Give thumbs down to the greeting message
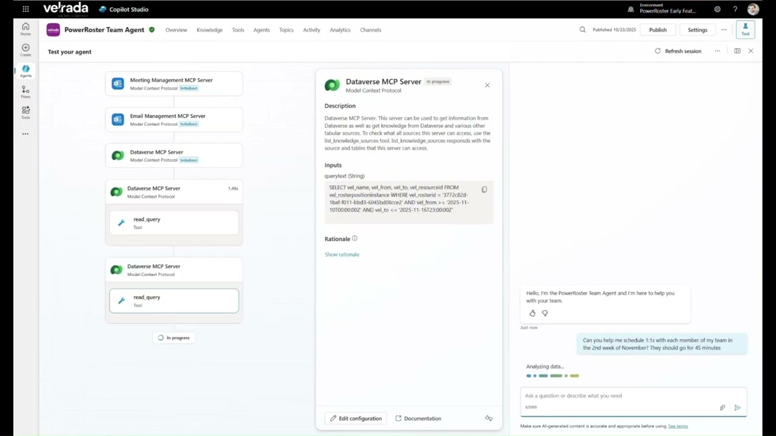The height and width of the screenshot is (436, 776). coord(544,313)
